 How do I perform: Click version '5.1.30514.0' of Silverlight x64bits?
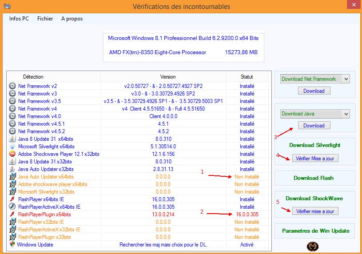click(163, 147)
